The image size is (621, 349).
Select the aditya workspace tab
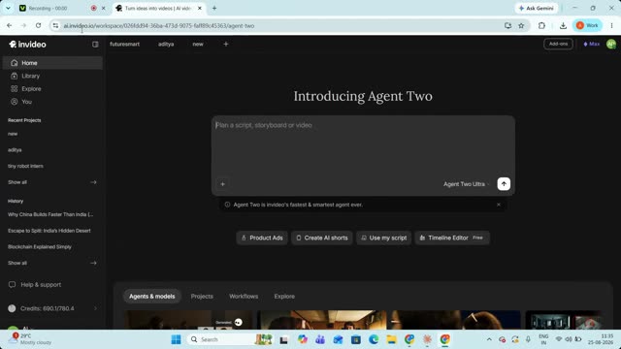click(x=166, y=44)
